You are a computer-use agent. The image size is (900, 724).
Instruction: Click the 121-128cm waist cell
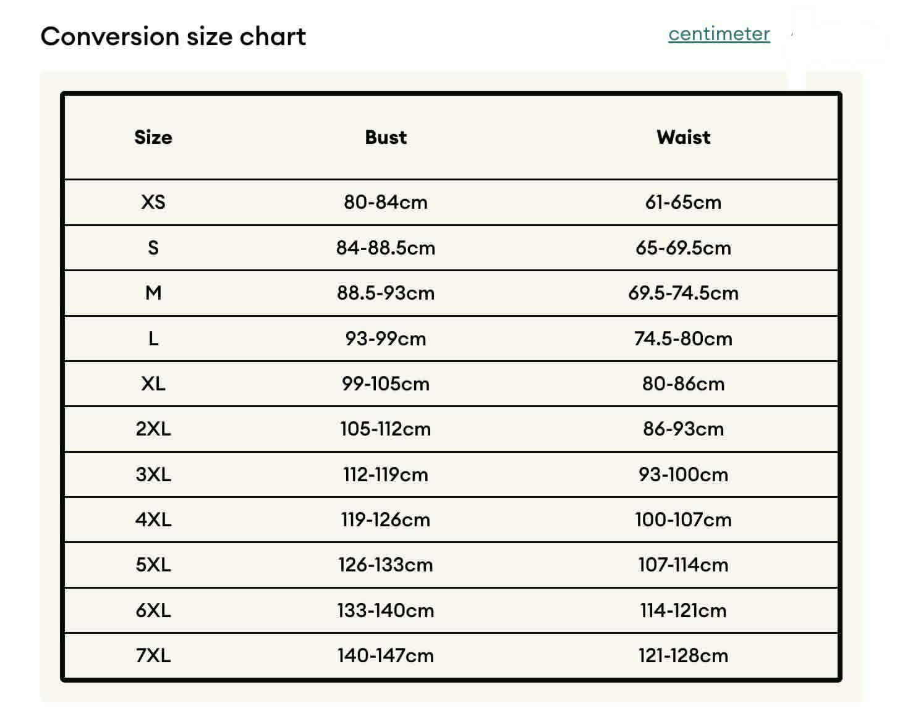(x=684, y=655)
